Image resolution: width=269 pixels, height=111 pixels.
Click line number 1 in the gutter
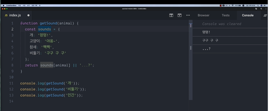[x=12, y=23]
